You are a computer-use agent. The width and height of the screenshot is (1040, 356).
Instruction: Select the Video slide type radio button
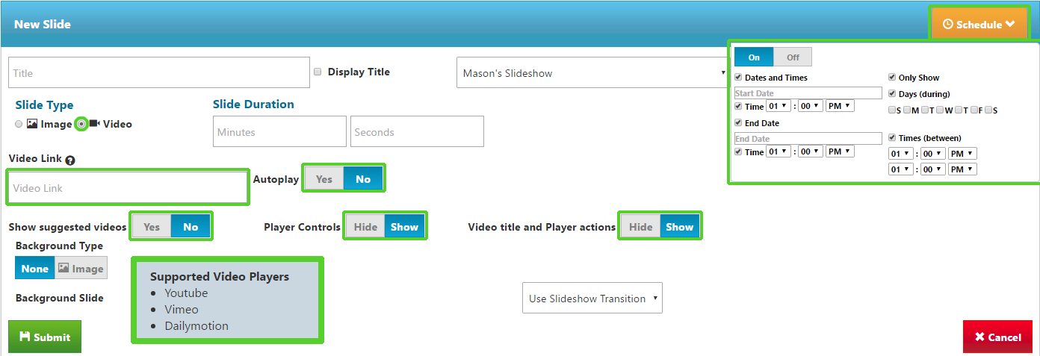[82, 124]
